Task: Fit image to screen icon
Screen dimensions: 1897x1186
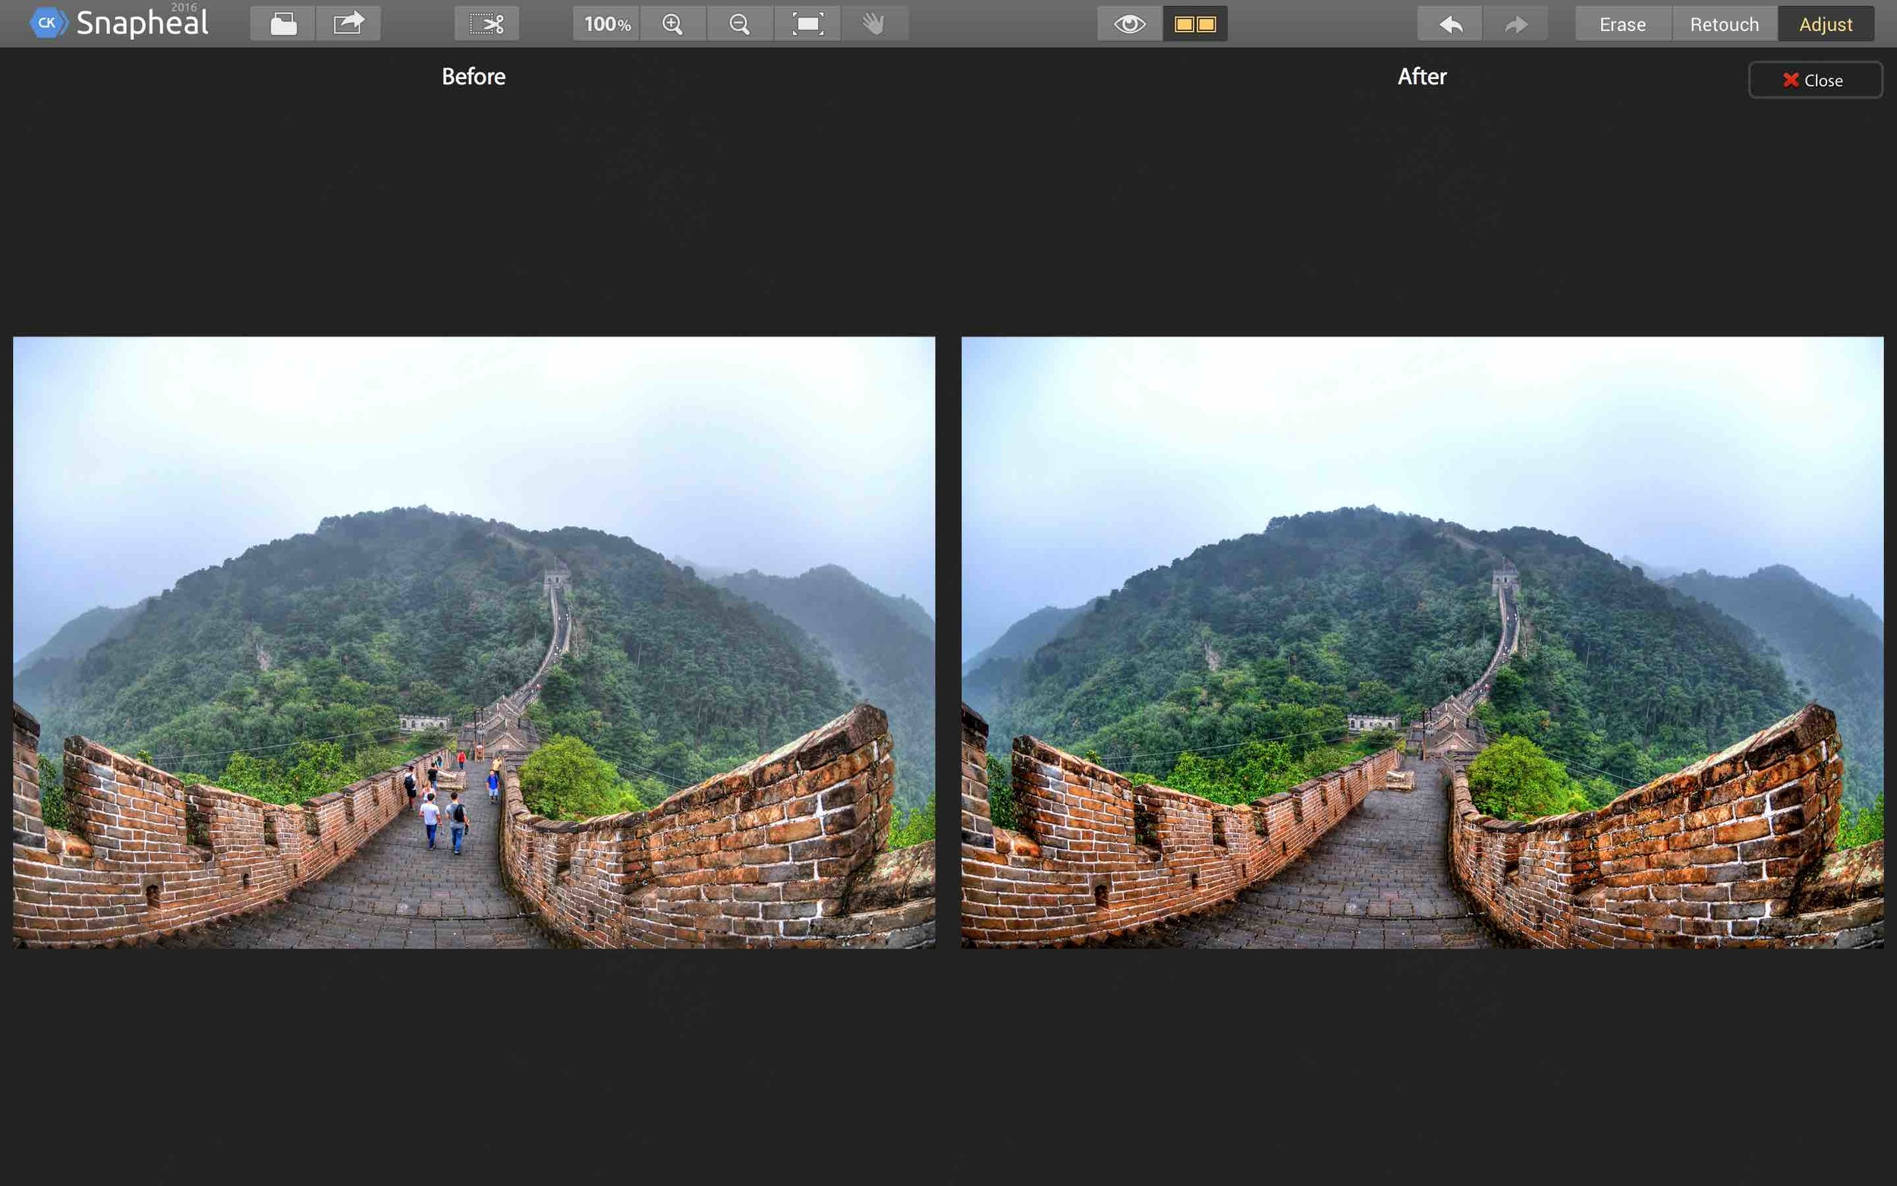Action: 807,24
